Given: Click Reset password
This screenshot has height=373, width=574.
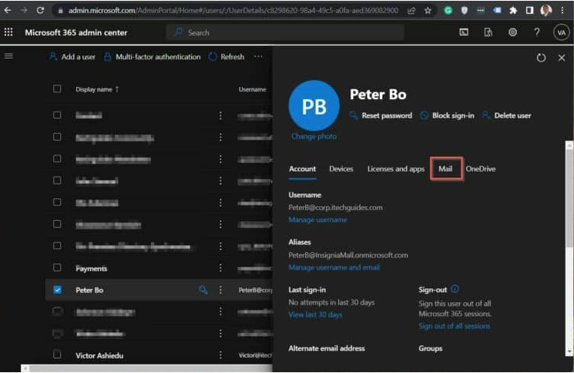Looking at the screenshot, I should 381,115.
